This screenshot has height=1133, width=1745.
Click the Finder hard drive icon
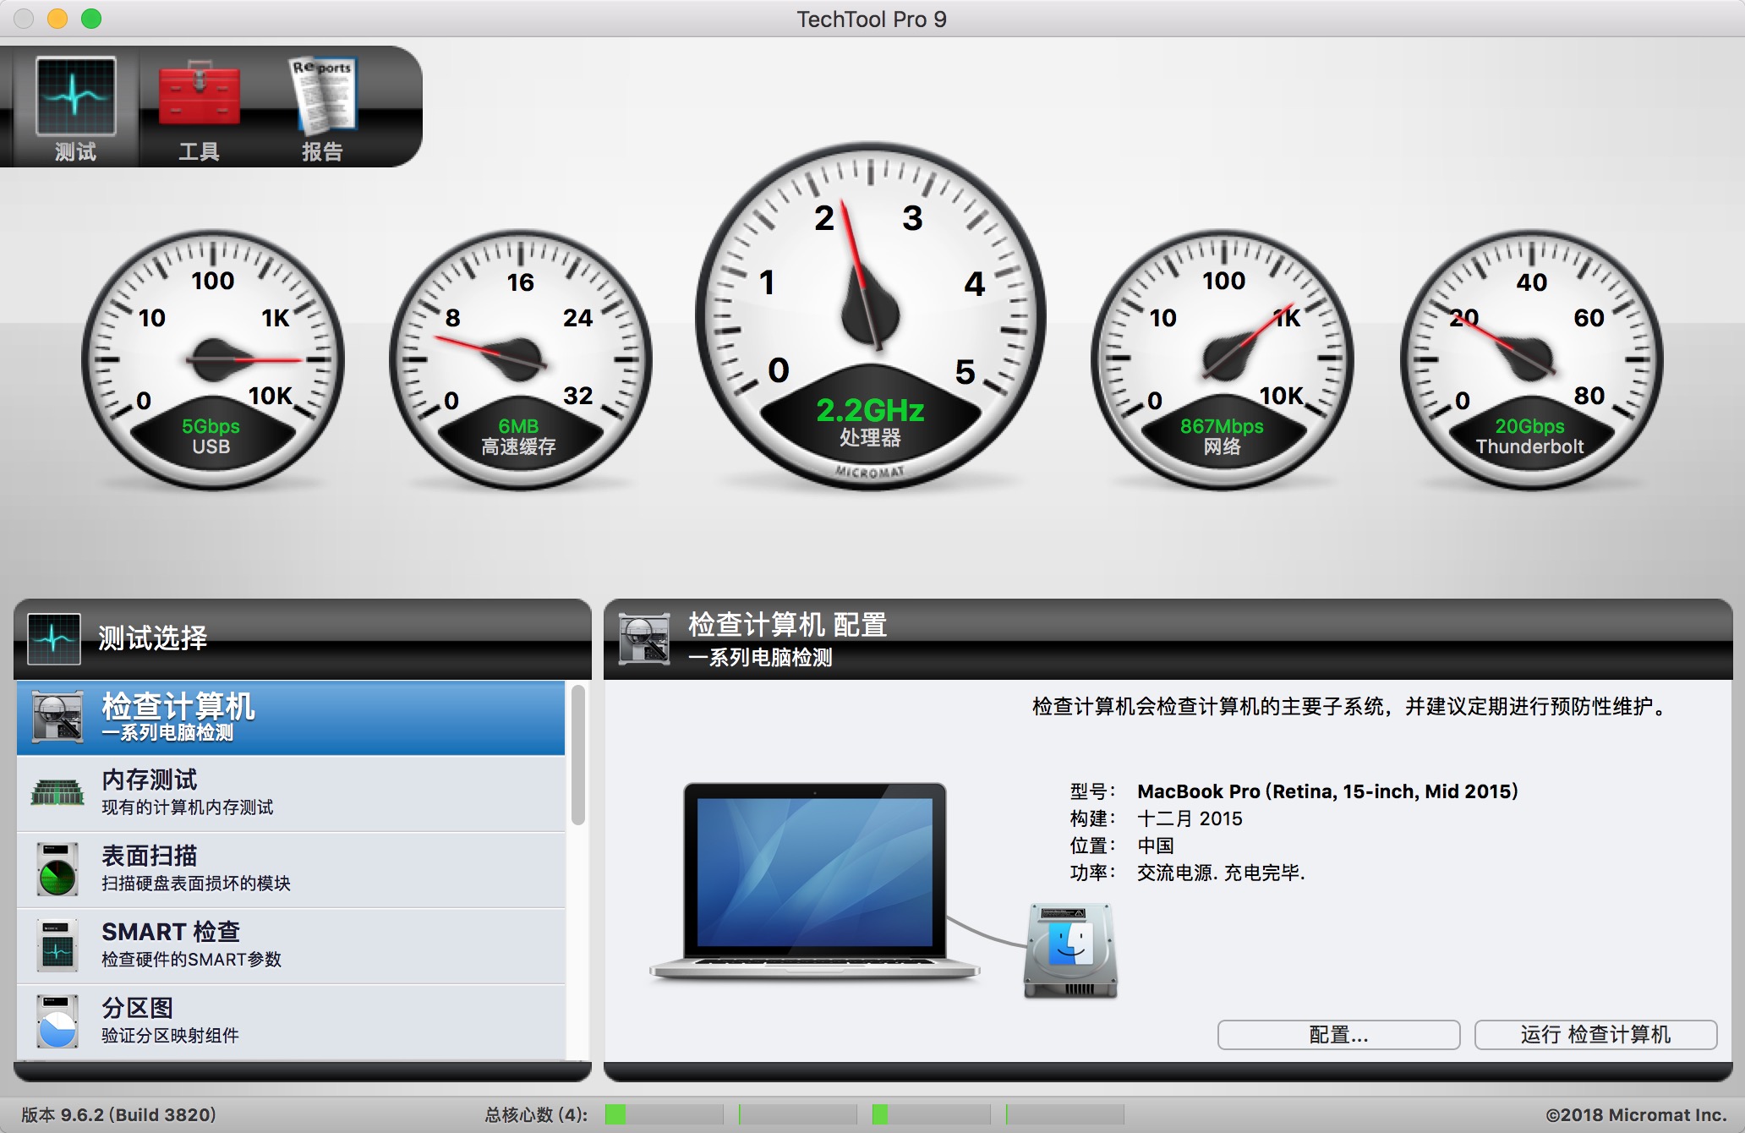tap(1070, 950)
